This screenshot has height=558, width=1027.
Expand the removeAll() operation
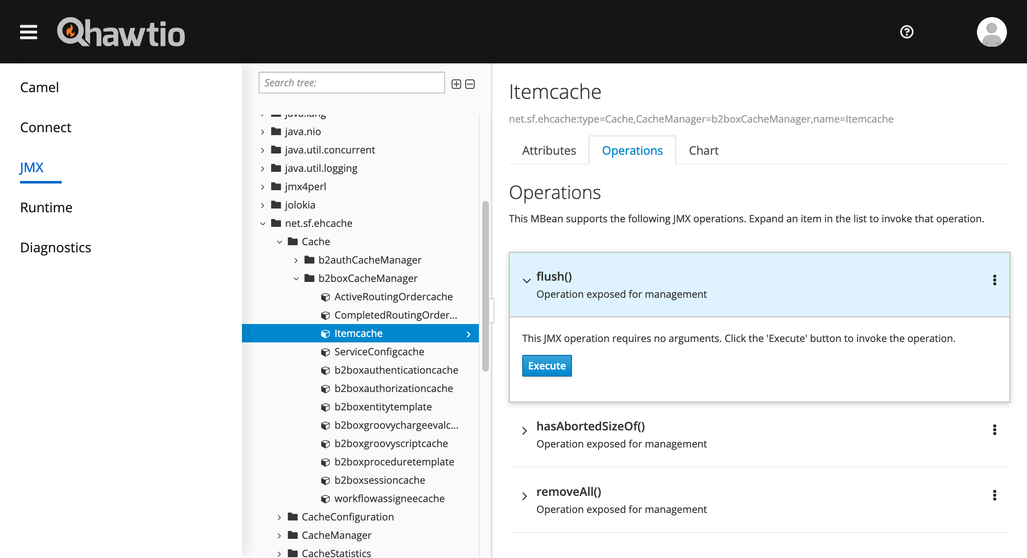pyautogui.click(x=525, y=496)
